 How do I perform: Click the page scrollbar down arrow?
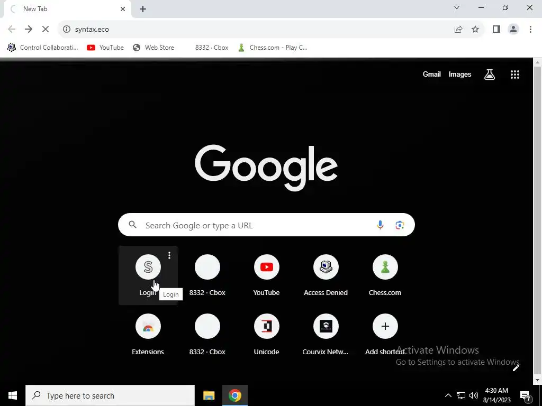[538, 381]
